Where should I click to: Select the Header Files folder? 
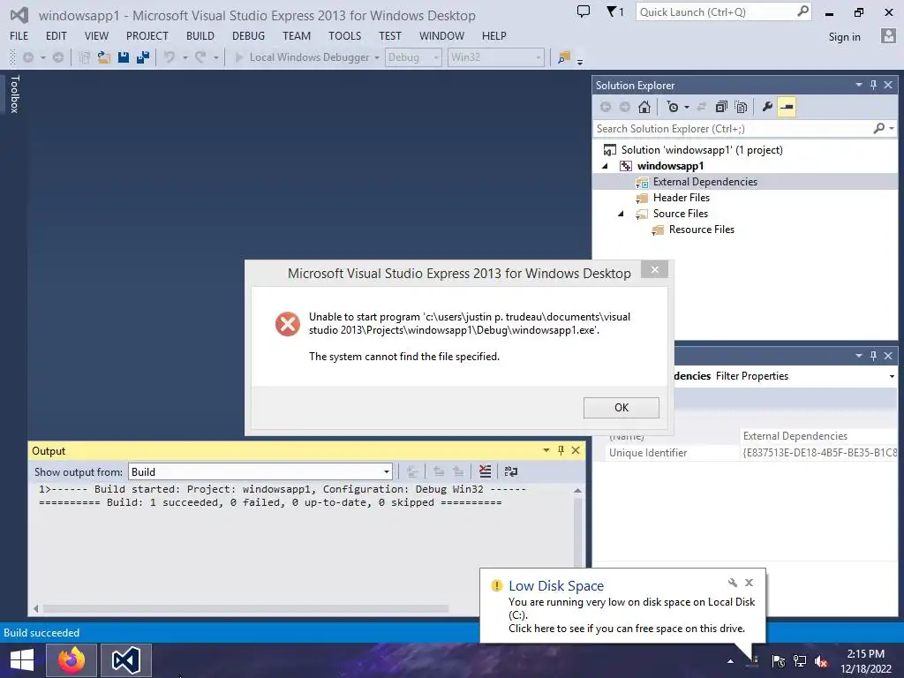tap(682, 198)
